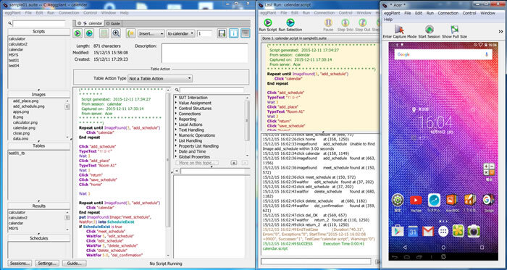Screen dimensions: 507x270
Task: Run the script from suite editor toolbar
Action: (77, 33)
